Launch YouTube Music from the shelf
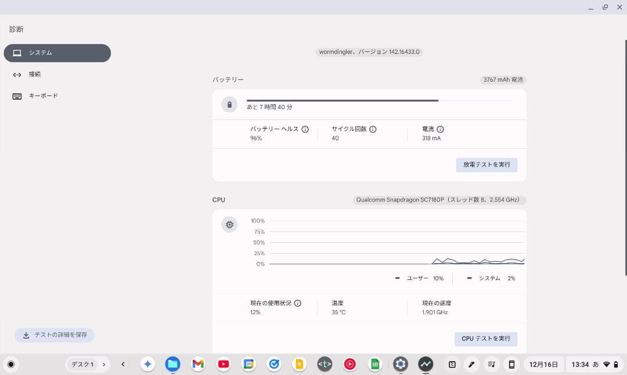Viewport: 627px width, 375px height. [x=350, y=364]
